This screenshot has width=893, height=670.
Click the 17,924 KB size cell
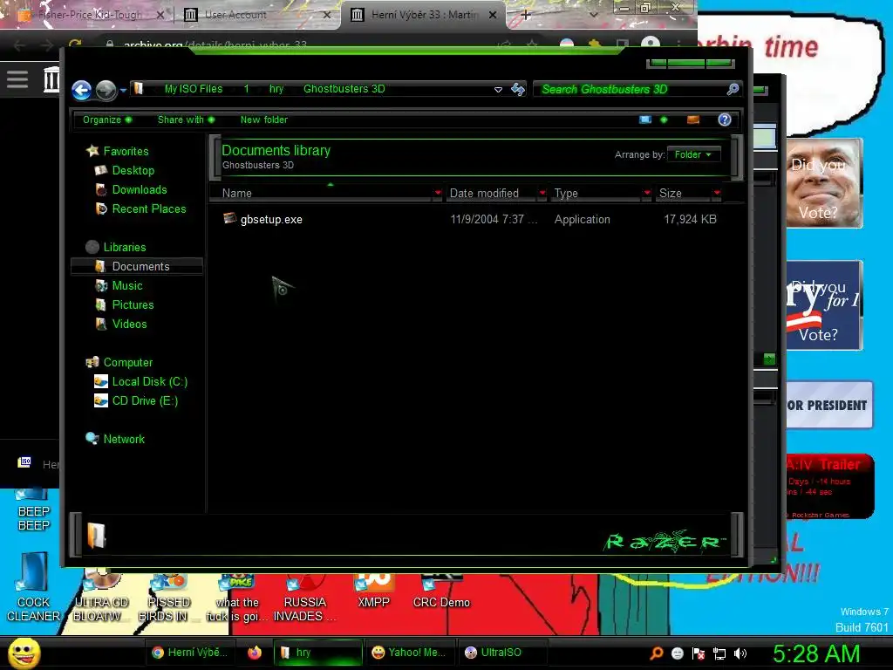click(690, 219)
